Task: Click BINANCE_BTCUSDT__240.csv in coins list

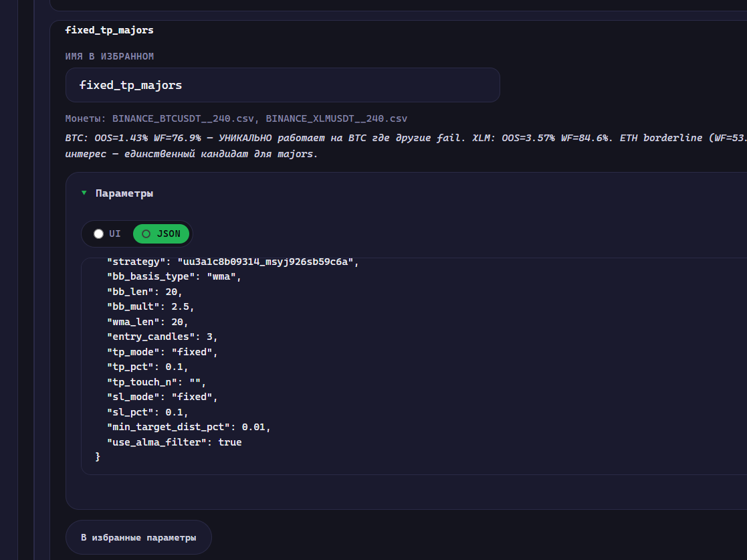Action: point(185,118)
